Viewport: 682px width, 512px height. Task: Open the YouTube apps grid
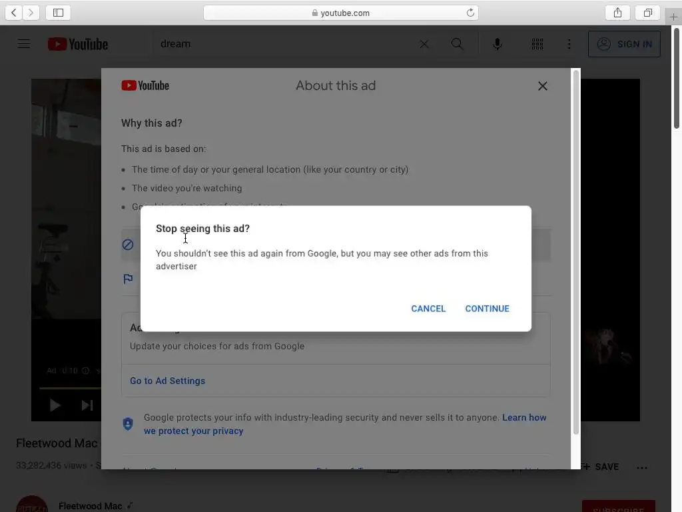click(x=537, y=44)
